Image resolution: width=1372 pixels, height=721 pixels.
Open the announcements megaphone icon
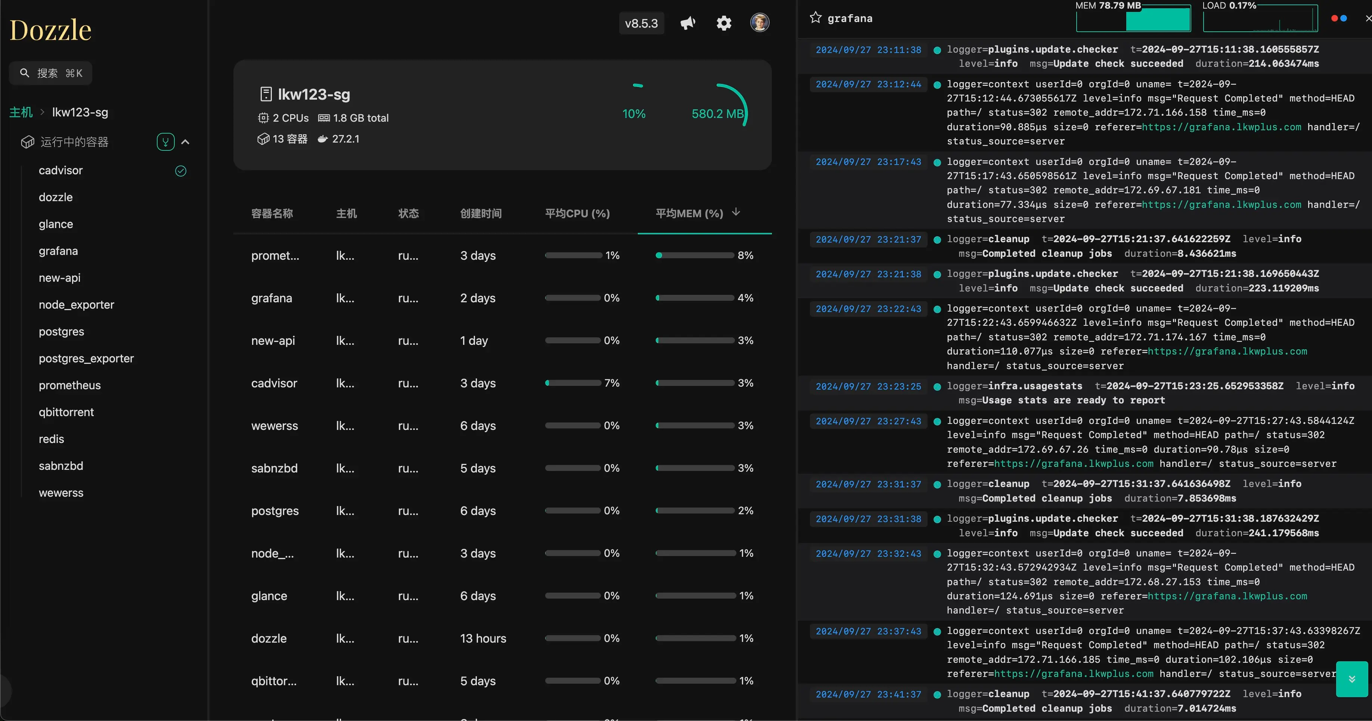pos(687,23)
